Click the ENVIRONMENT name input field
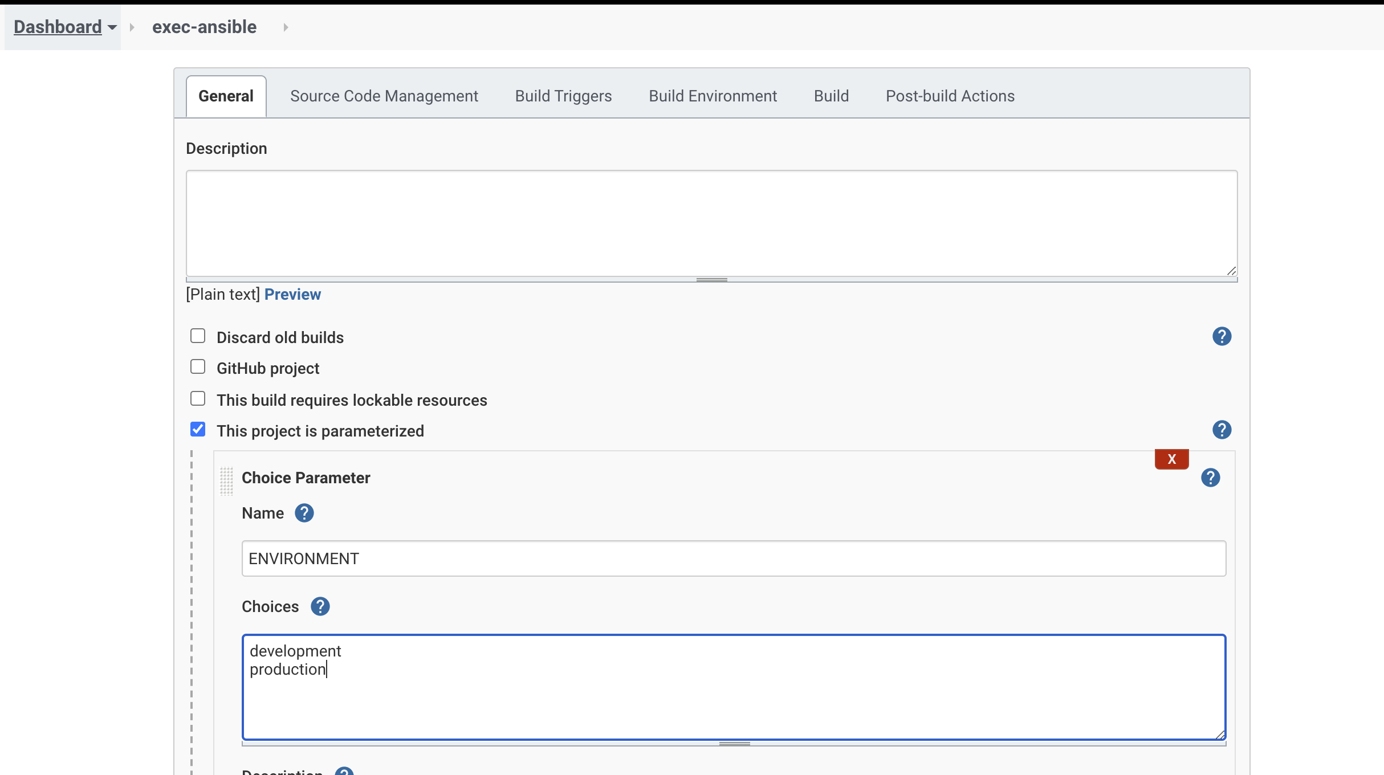The height and width of the screenshot is (775, 1384). coord(734,558)
